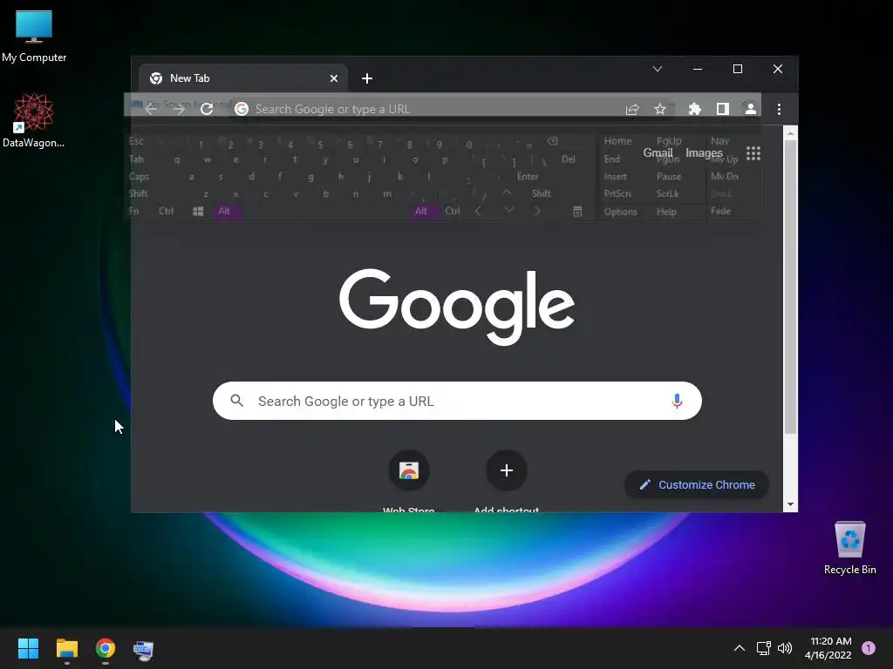
Task: Toggle Caps lock on the on-screen keyboard
Action: (139, 176)
